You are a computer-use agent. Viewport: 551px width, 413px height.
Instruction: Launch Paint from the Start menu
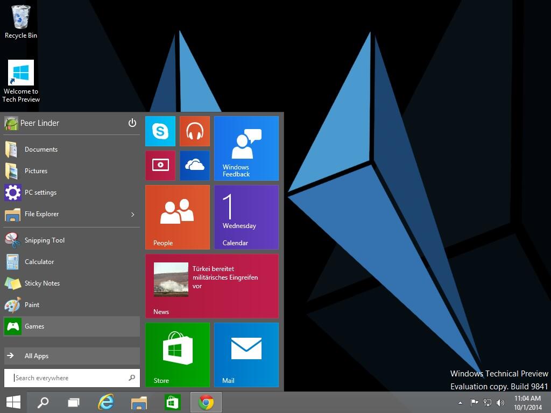click(72, 305)
